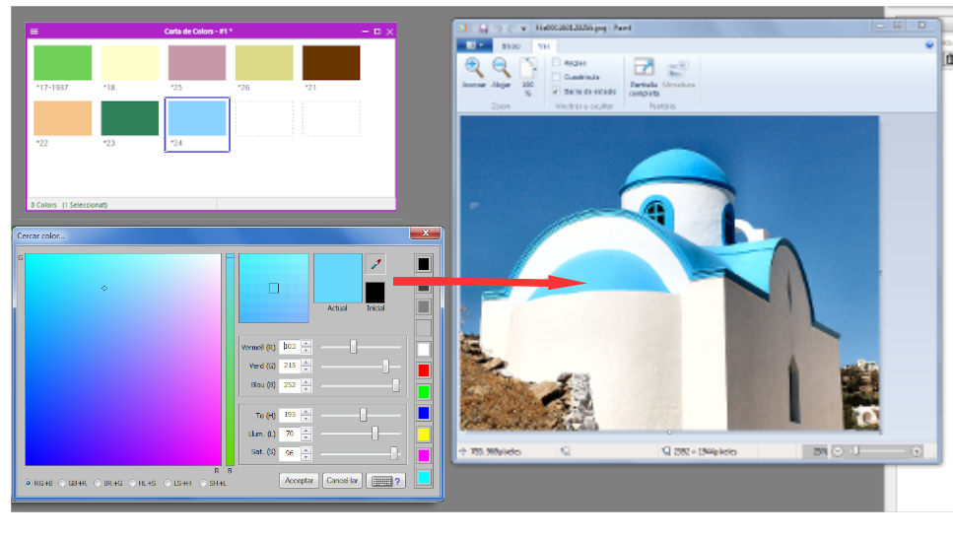Screen dimensions: 953x536
Task: Open the Paint application menu dropdown
Action: [475, 45]
